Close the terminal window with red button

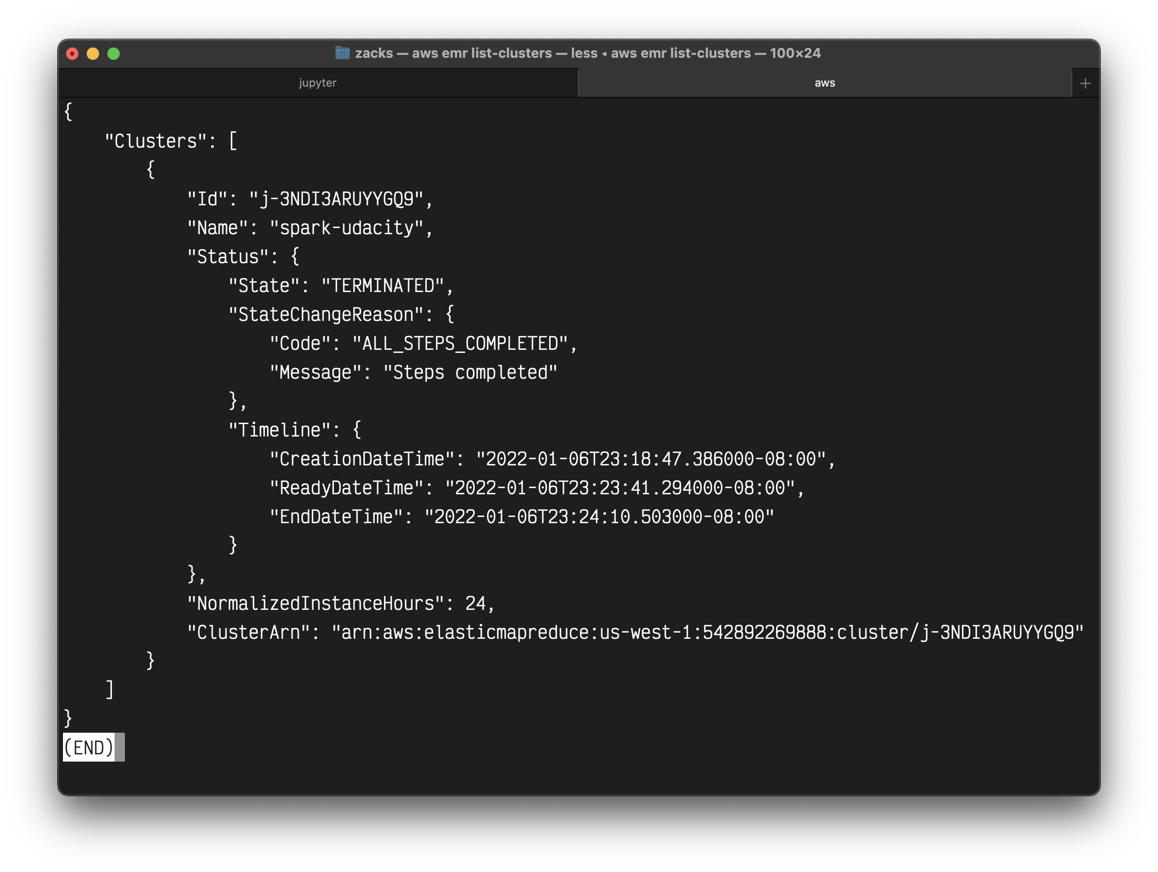click(72, 54)
